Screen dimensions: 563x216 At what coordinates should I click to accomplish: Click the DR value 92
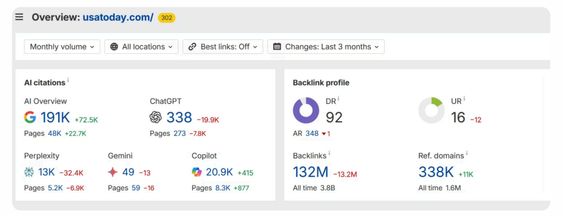334,117
